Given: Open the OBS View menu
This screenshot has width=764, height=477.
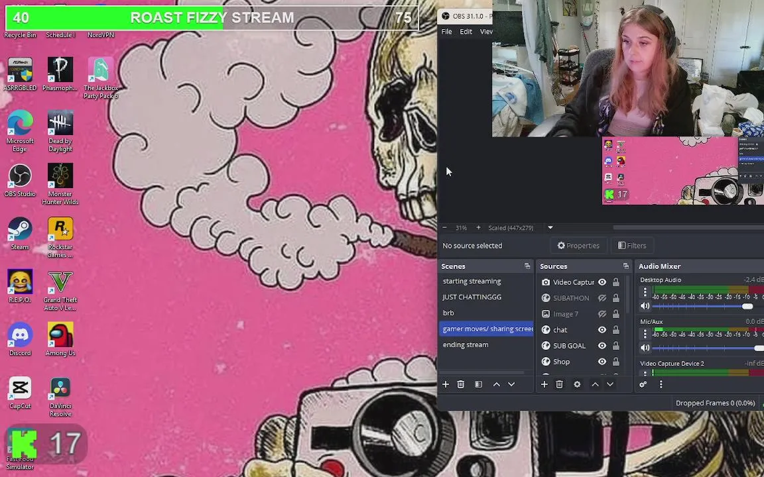Looking at the screenshot, I should pos(485,32).
